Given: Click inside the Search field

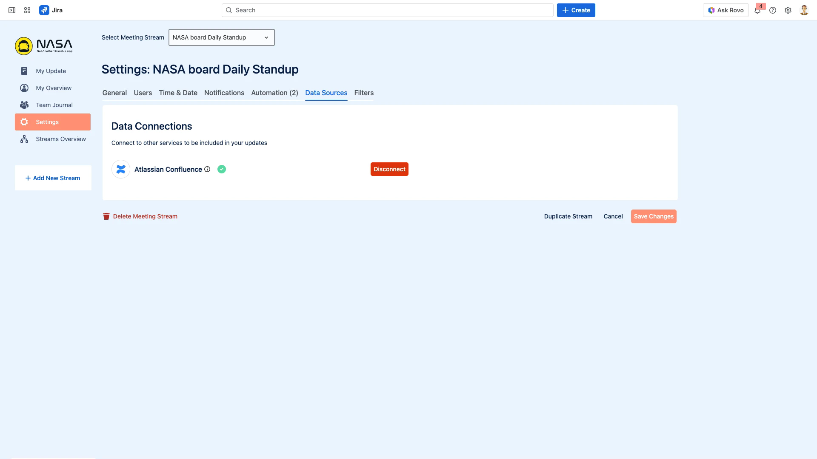Looking at the screenshot, I should coord(387,10).
